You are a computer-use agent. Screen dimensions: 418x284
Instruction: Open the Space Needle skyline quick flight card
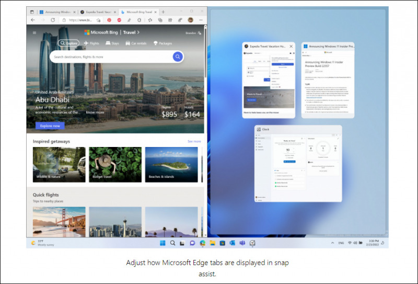(x=115, y=222)
